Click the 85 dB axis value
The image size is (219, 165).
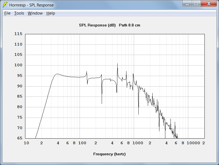[20, 97]
